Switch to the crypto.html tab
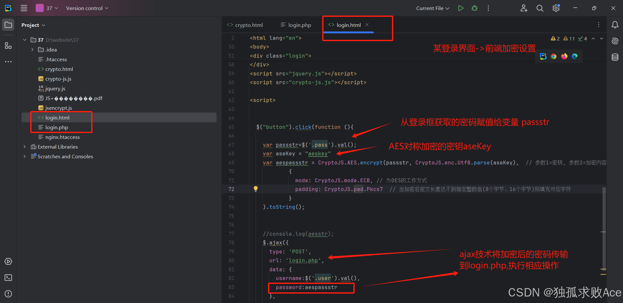623x303 pixels. tap(249, 25)
